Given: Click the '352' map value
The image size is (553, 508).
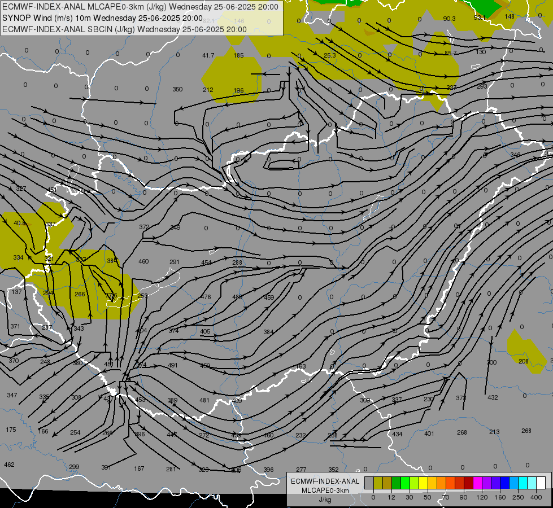Looking at the screenshot, I should tap(333, 470).
